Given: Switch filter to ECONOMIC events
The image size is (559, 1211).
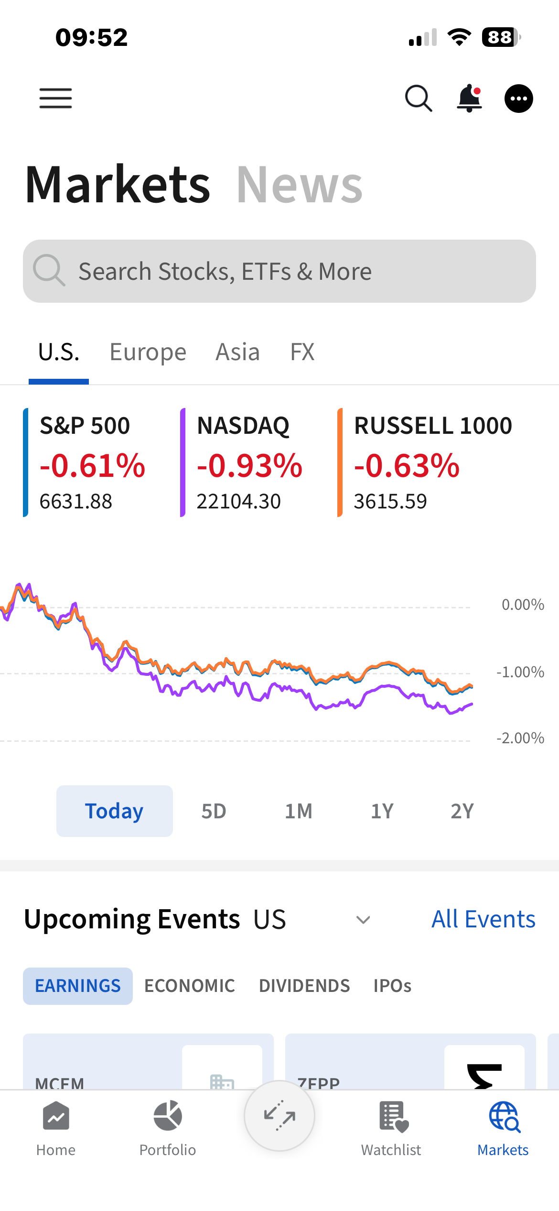Looking at the screenshot, I should (189, 986).
